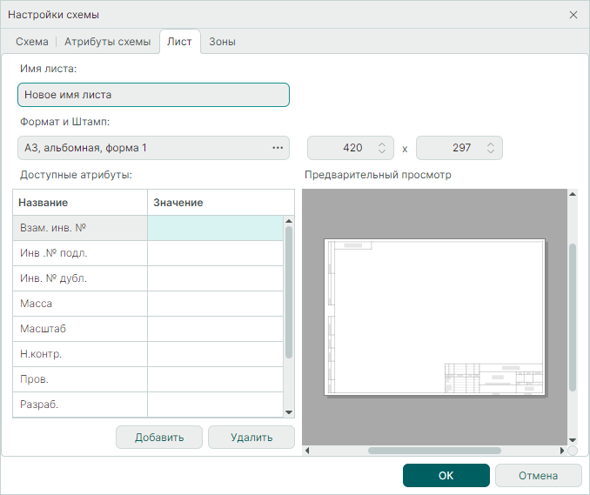This screenshot has height=495, width=590.
Task: Click the Имя листа text field
Action: coord(153,95)
